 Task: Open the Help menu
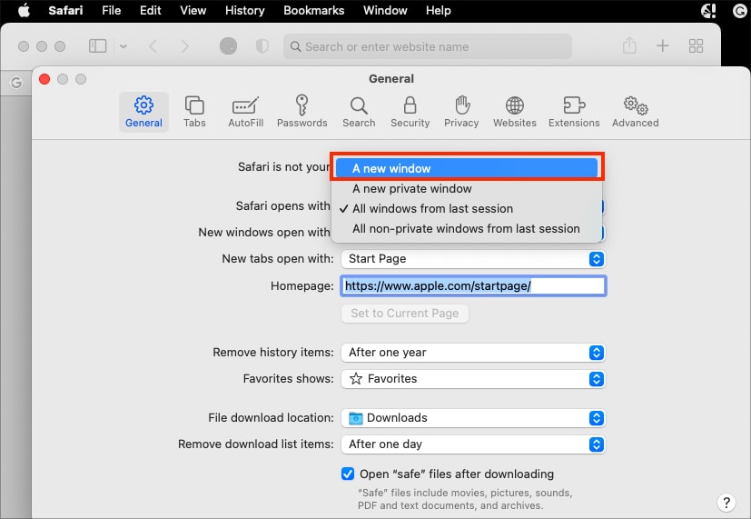pyautogui.click(x=439, y=11)
